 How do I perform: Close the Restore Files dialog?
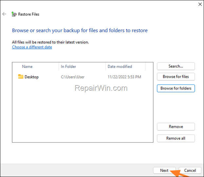pos(200,4)
